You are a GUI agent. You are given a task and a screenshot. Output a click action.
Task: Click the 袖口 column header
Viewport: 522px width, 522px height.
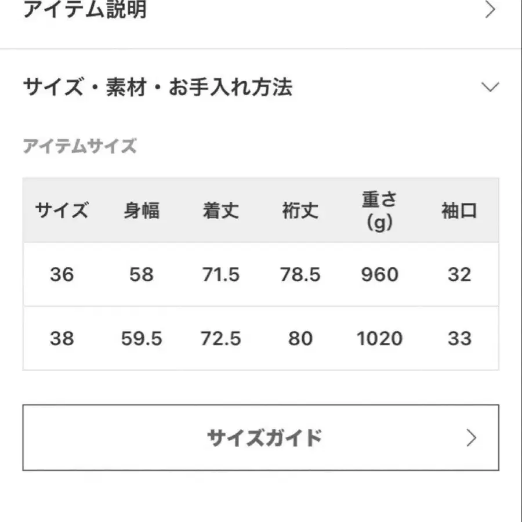[459, 211]
